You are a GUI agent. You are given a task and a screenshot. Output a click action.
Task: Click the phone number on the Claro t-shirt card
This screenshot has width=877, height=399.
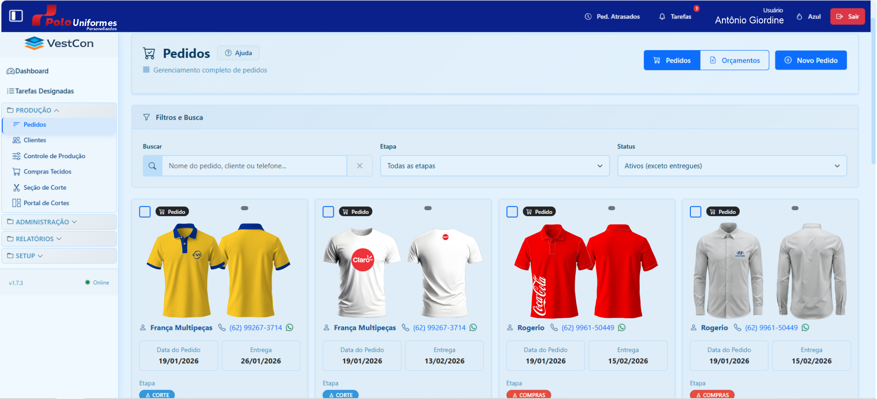point(439,328)
